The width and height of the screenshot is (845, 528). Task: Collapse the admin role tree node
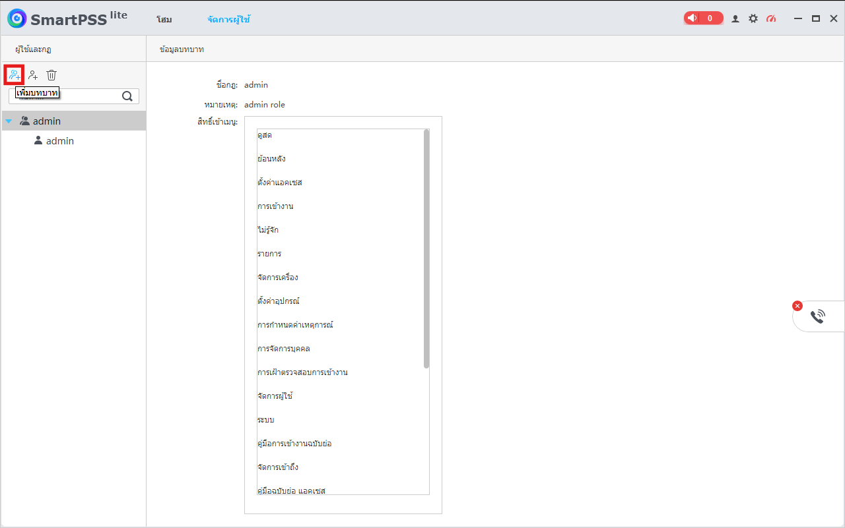[9, 121]
